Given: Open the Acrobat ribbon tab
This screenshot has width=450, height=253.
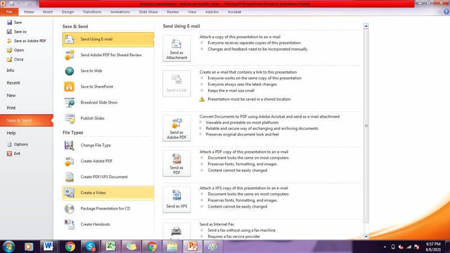Looking at the screenshot, I should (235, 12).
